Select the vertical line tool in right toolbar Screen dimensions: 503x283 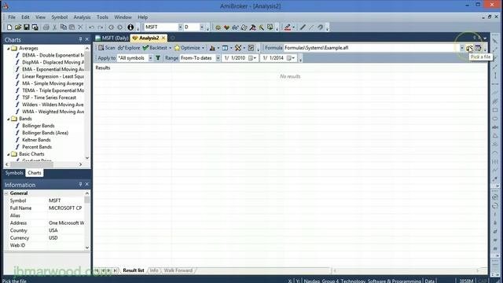pos(495,75)
